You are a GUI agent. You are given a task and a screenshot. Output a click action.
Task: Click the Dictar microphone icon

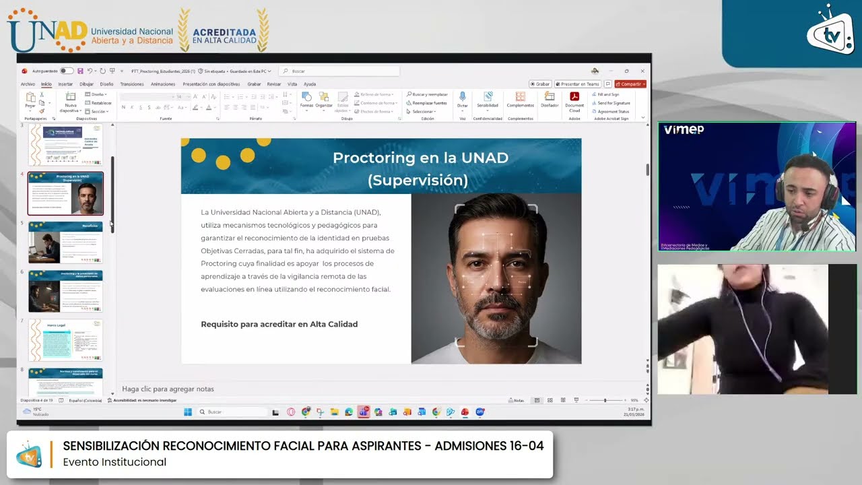(x=463, y=97)
